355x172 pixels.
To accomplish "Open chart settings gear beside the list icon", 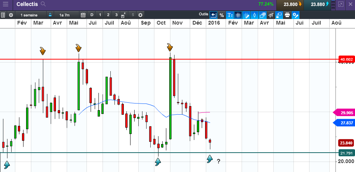I will 11,15.
